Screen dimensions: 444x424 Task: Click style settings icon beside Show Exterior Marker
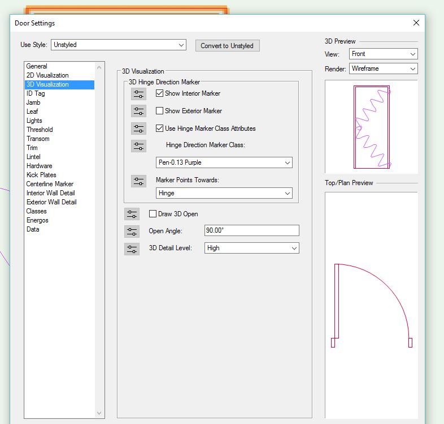[138, 111]
